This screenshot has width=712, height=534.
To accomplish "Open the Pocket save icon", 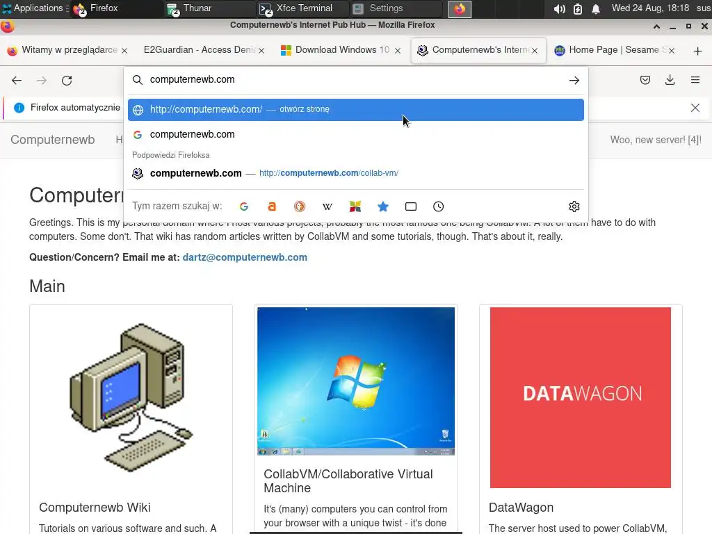I will pyautogui.click(x=645, y=81).
